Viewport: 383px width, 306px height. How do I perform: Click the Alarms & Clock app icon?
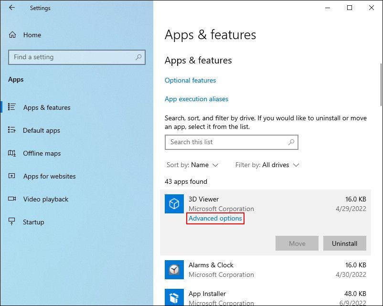pos(174,270)
